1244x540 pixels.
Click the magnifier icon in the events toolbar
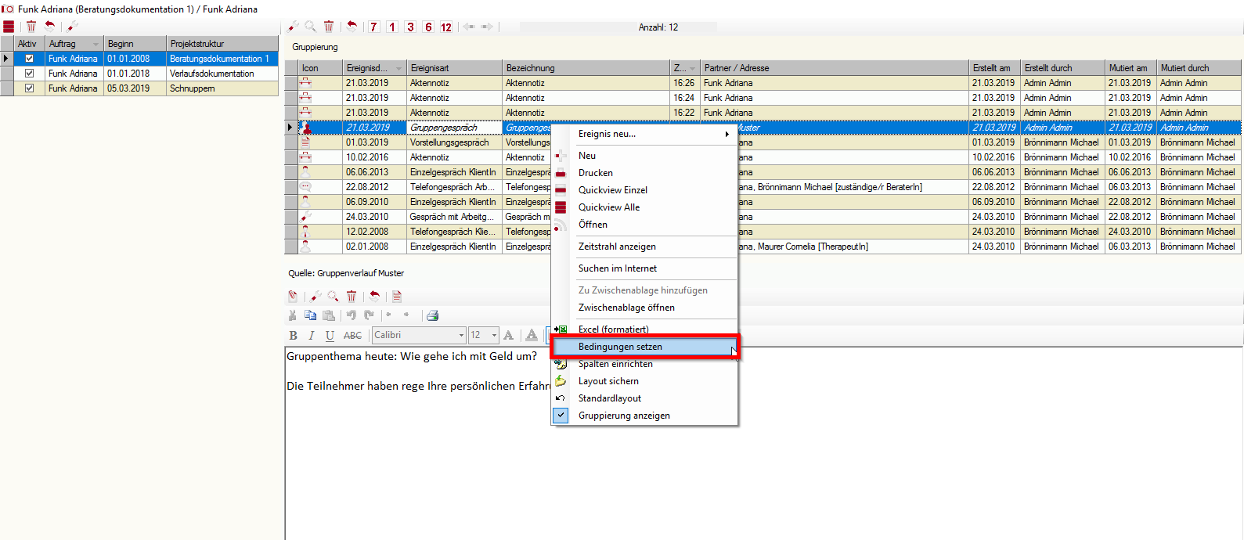click(x=311, y=27)
